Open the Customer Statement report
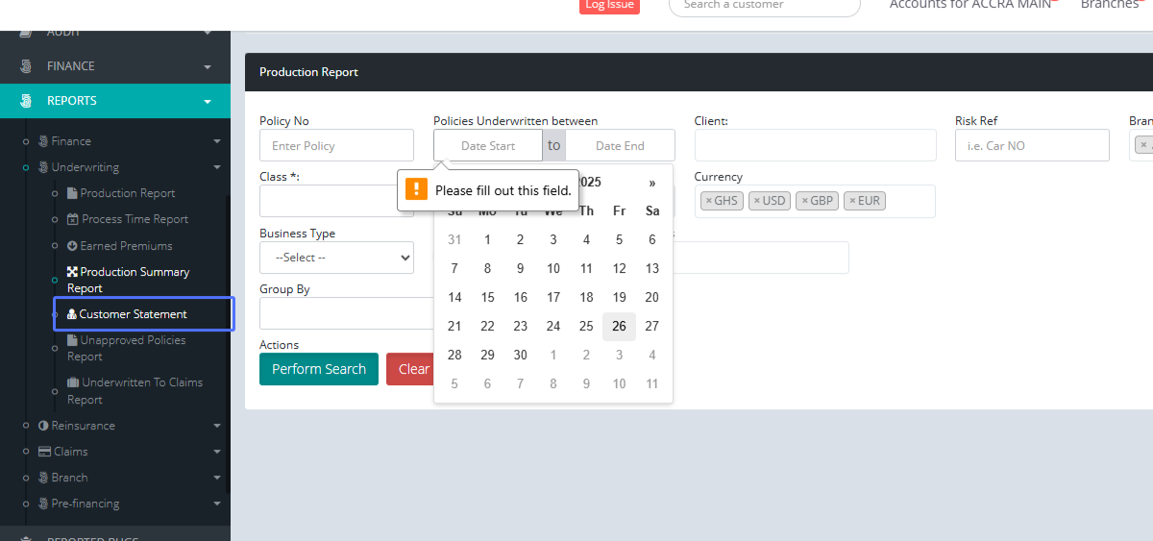 pyautogui.click(x=133, y=314)
